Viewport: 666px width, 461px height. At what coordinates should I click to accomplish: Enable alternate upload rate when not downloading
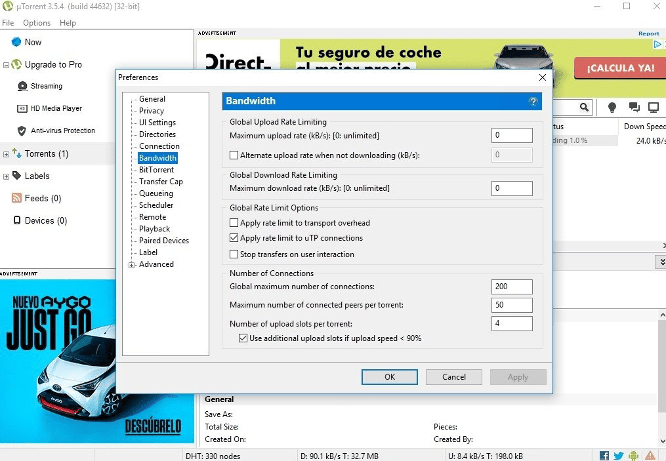tap(234, 155)
